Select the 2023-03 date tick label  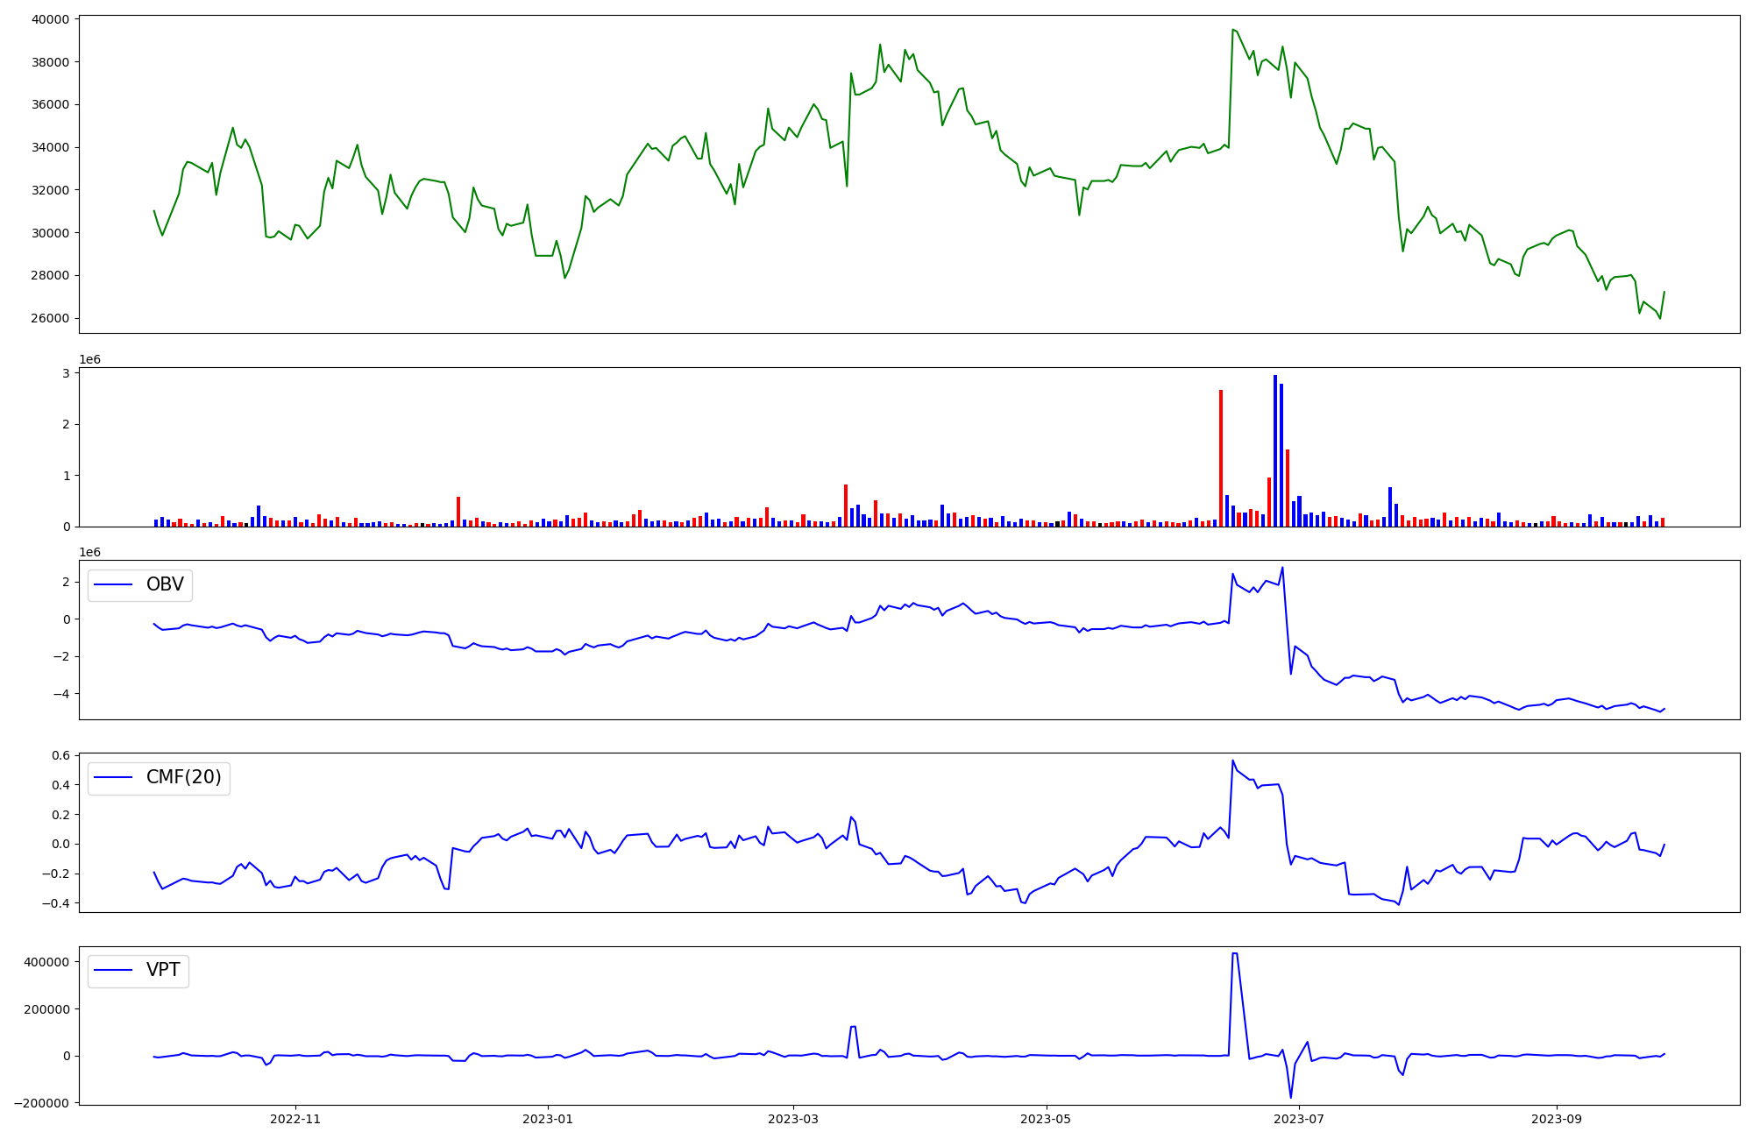coord(793,1119)
